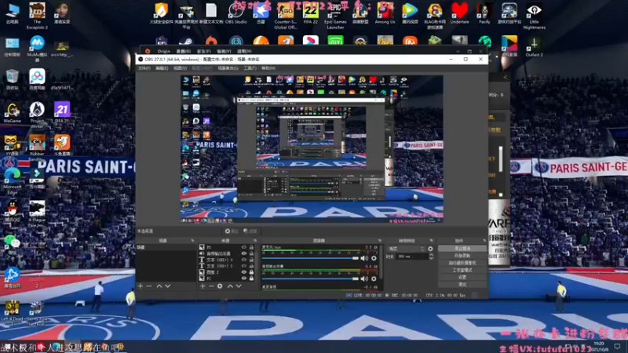
Task: Mute the desktop audio speaker icon
Action: 364,278
